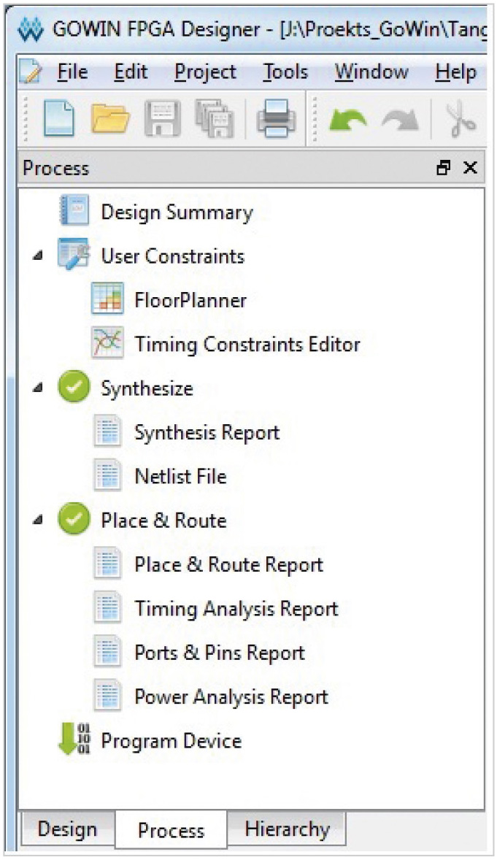Click the Open folder toolbar icon

coord(111,119)
